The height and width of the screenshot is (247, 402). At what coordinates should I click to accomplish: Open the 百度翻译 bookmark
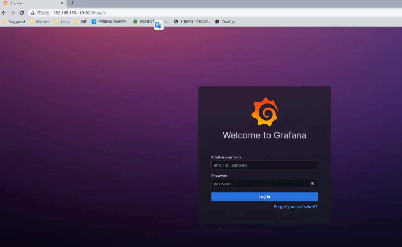[110, 22]
